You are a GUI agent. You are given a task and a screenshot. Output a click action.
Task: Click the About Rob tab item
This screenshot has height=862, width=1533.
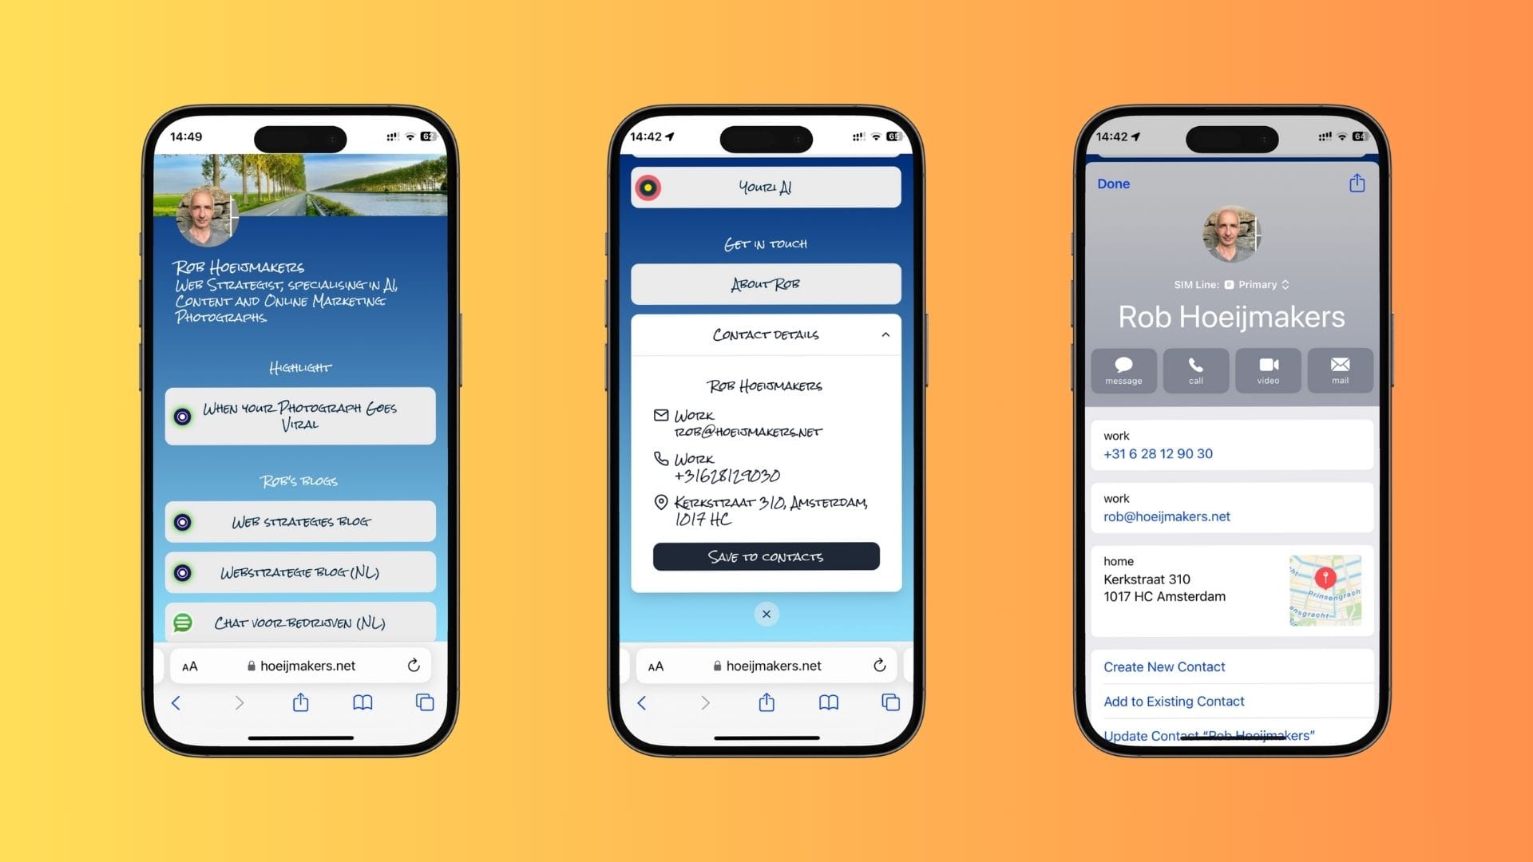[766, 283]
